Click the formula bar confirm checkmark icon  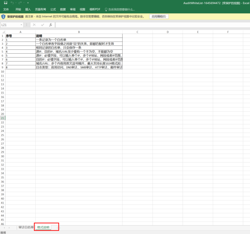point(43,25)
